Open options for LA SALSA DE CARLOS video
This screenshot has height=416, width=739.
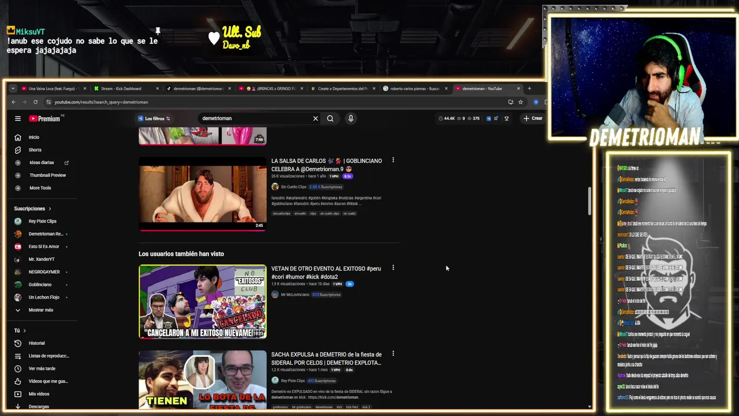[393, 160]
